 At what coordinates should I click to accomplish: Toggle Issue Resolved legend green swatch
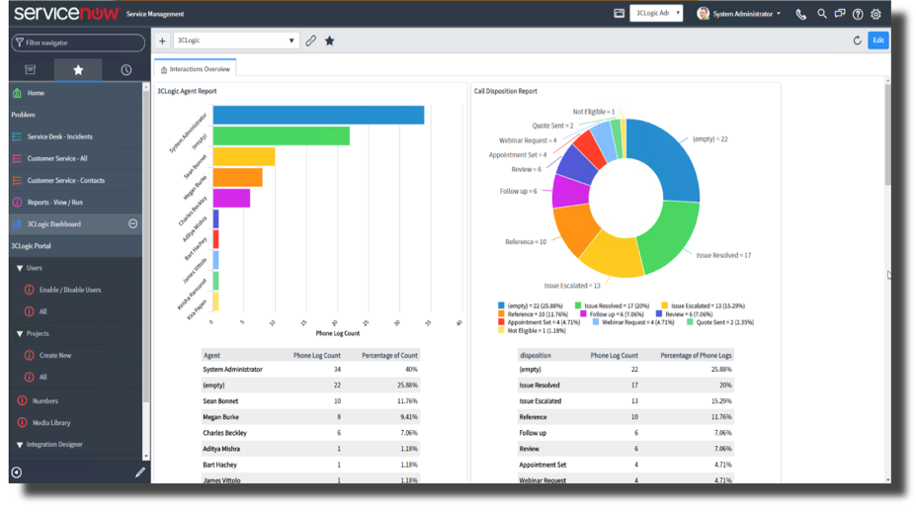(x=578, y=305)
